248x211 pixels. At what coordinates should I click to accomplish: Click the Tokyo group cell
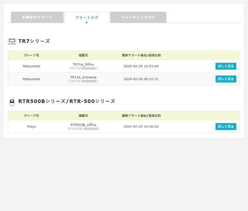tap(31, 127)
